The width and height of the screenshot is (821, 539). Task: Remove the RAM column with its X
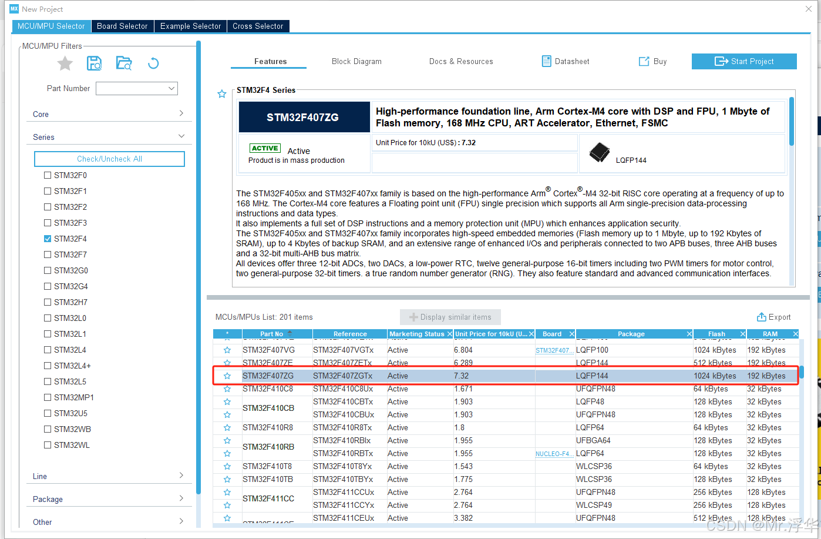(796, 334)
